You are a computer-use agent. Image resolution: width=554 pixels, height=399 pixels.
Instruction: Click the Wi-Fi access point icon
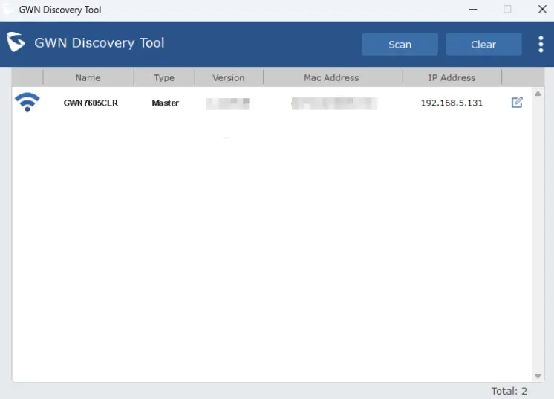pyautogui.click(x=27, y=102)
